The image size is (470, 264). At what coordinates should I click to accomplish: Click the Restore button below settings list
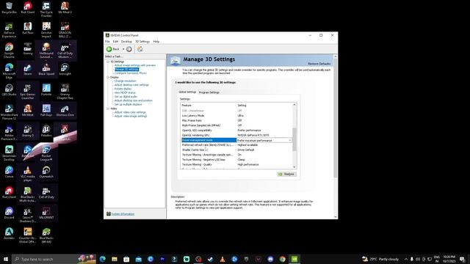pyautogui.click(x=287, y=175)
